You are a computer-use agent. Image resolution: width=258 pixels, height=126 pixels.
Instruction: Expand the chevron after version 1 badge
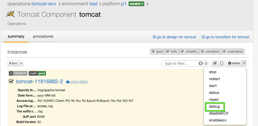coord(147,4)
